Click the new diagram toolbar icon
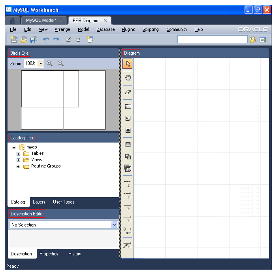The height and width of the screenshot is (274, 275). click(90, 40)
